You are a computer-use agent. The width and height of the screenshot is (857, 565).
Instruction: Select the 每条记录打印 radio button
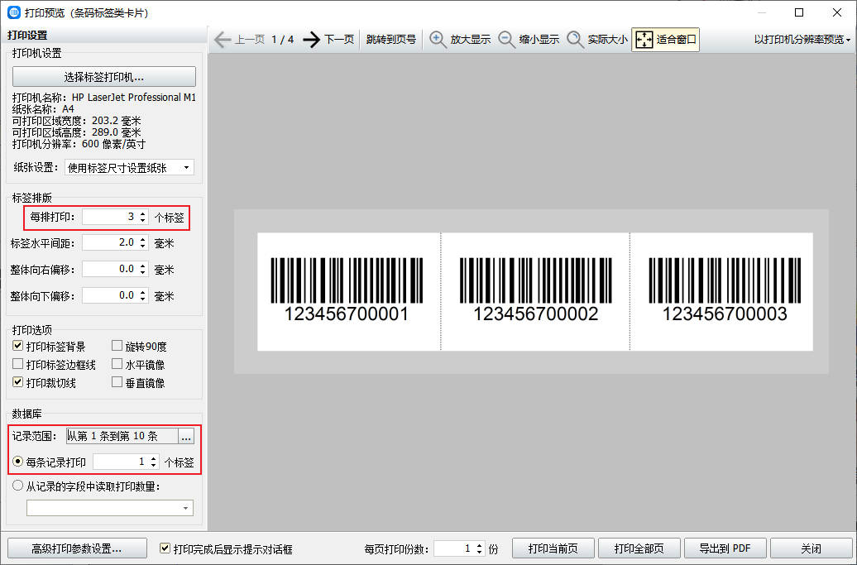pos(18,462)
